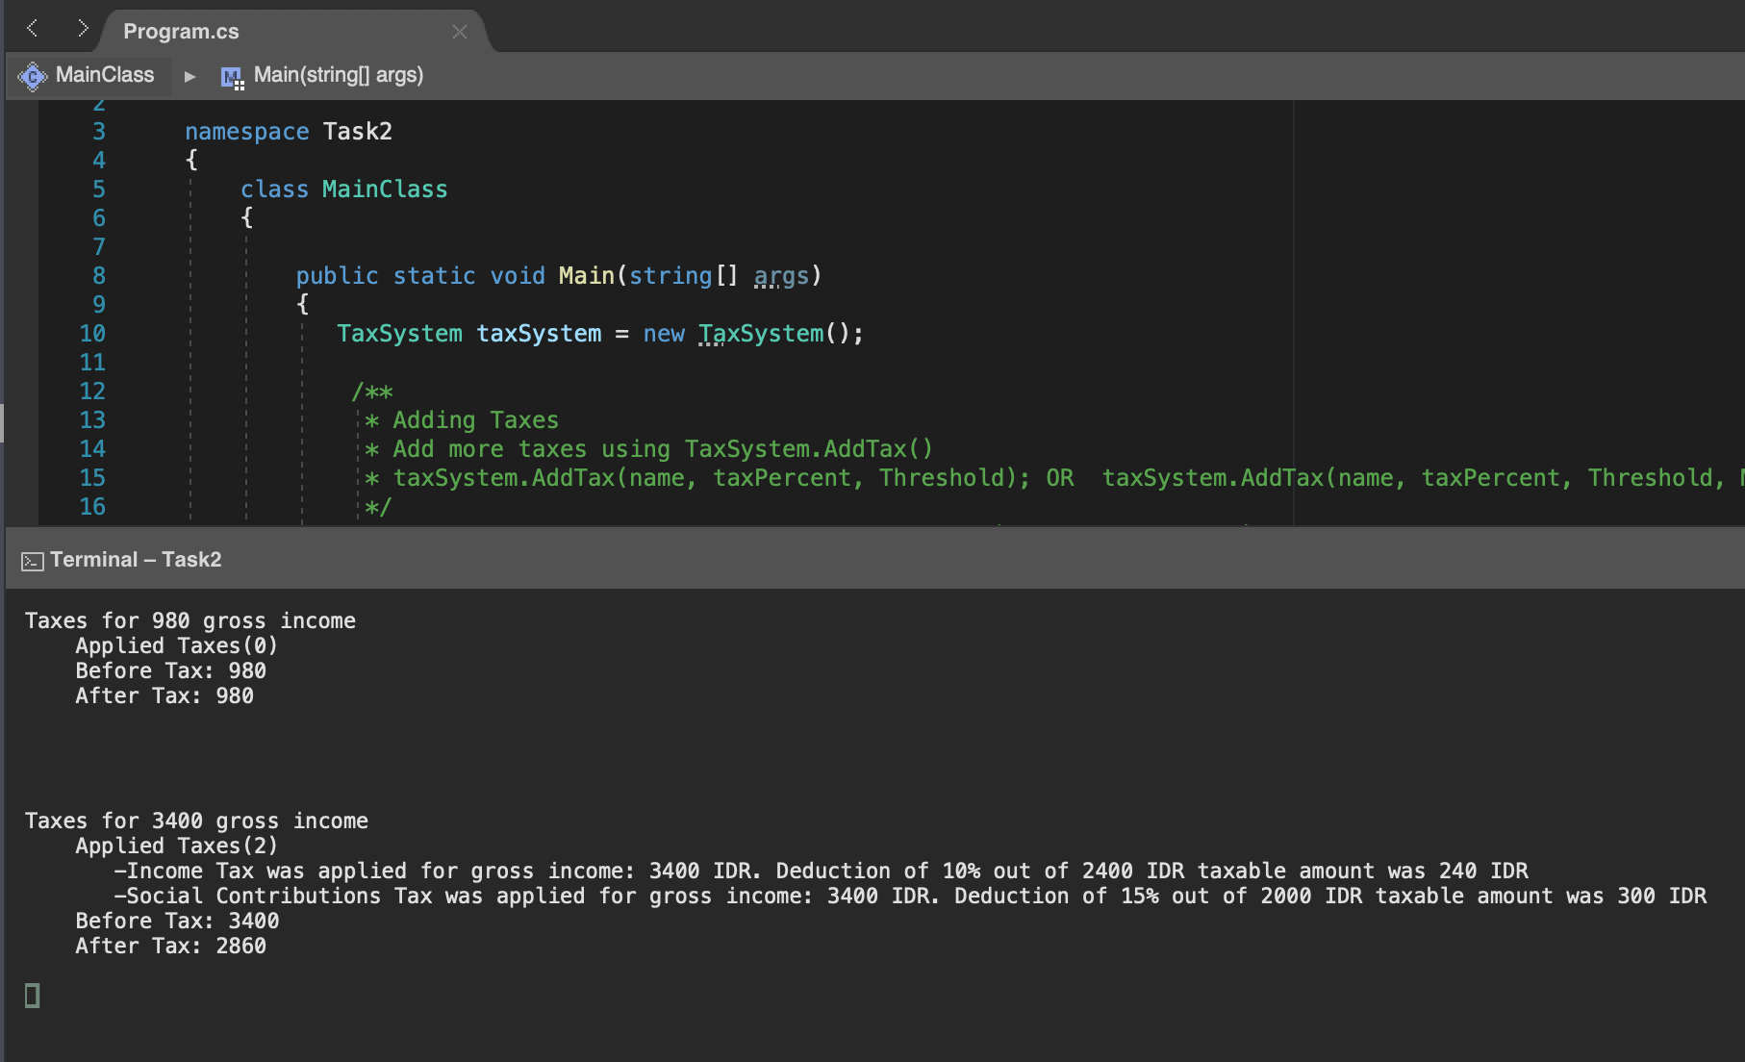The width and height of the screenshot is (1745, 1062).
Task: Select the Program.cs tab
Action: pyautogui.click(x=183, y=31)
